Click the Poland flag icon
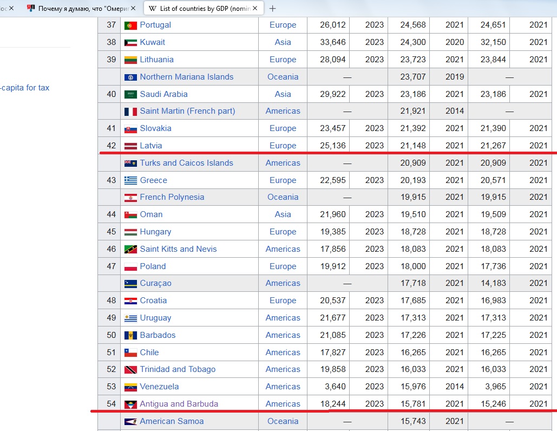This screenshot has width=557, height=431. point(130,266)
